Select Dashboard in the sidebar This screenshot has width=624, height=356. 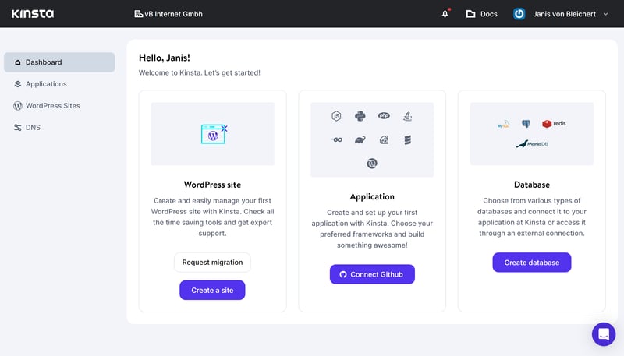[x=59, y=62]
